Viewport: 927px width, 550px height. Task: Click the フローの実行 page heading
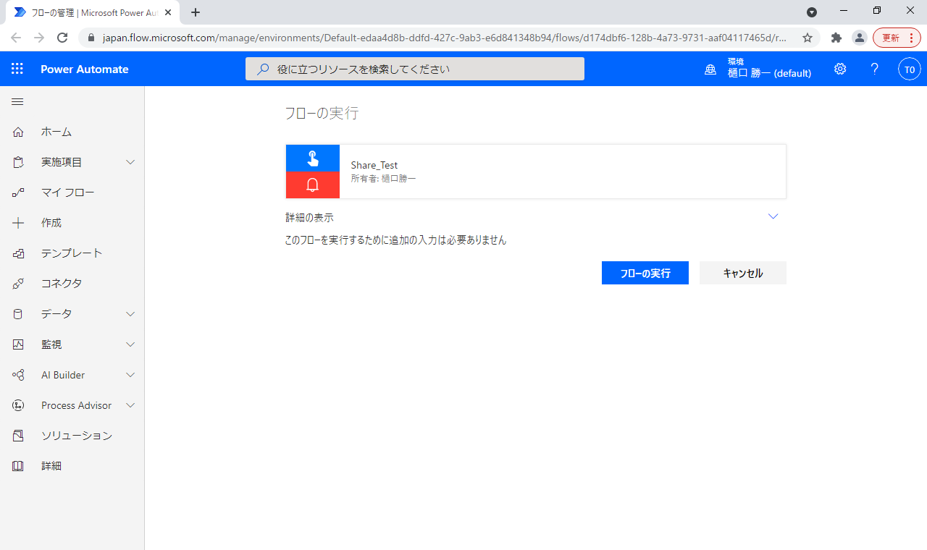(322, 113)
